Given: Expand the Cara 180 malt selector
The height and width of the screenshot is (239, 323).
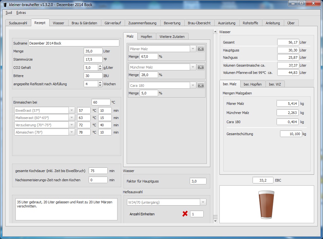Looking at the screenshot, I should (193, 86).
